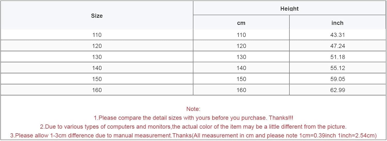Select size 130 in the Size column
Screen dimensions: 387x141
coord(97,57)
